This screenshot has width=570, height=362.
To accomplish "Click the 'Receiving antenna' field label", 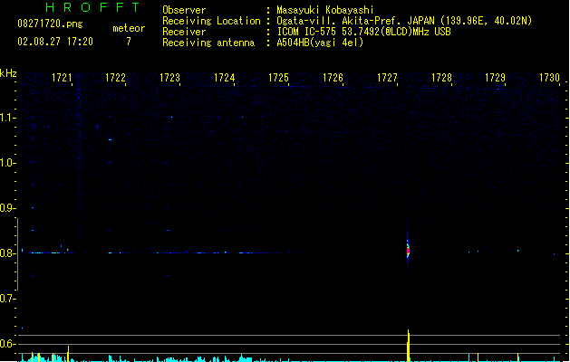I will pos(208,43).
